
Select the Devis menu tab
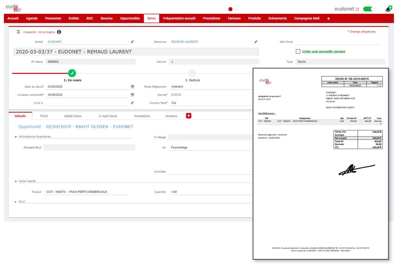click(151, 18)
